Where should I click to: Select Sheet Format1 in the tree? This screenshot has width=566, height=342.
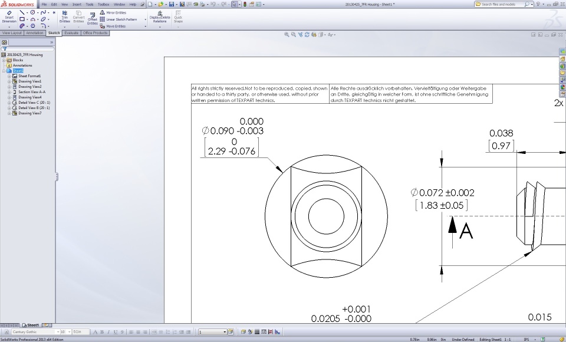(x=29, y=76)
